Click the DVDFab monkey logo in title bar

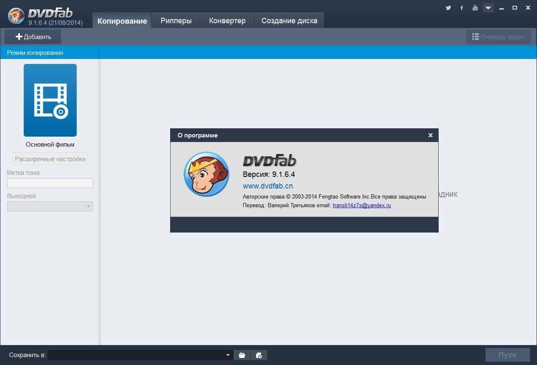coord(16,16)
